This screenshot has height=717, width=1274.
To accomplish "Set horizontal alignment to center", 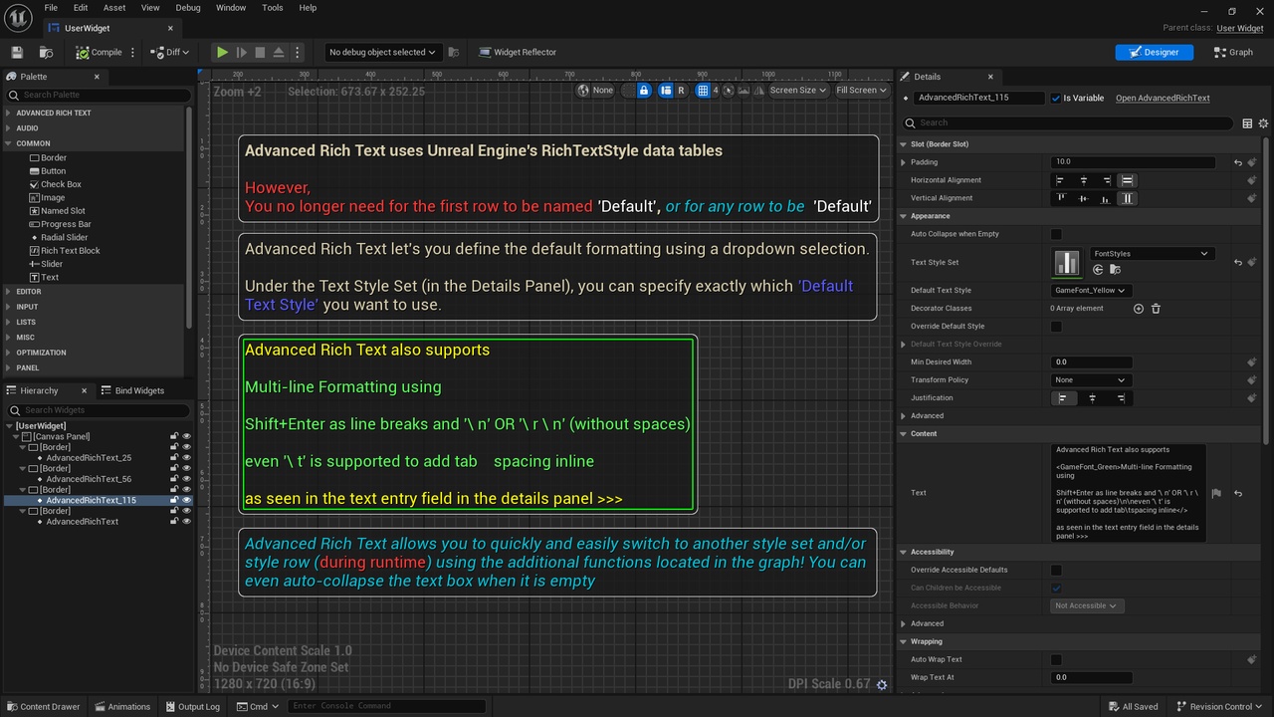I will point(1082,180).
